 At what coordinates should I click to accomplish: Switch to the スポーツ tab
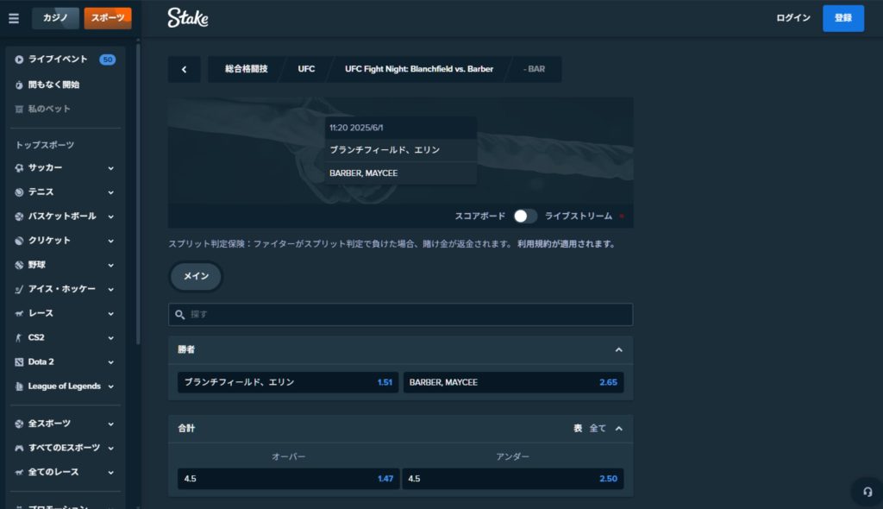click(x=108, y=18)
